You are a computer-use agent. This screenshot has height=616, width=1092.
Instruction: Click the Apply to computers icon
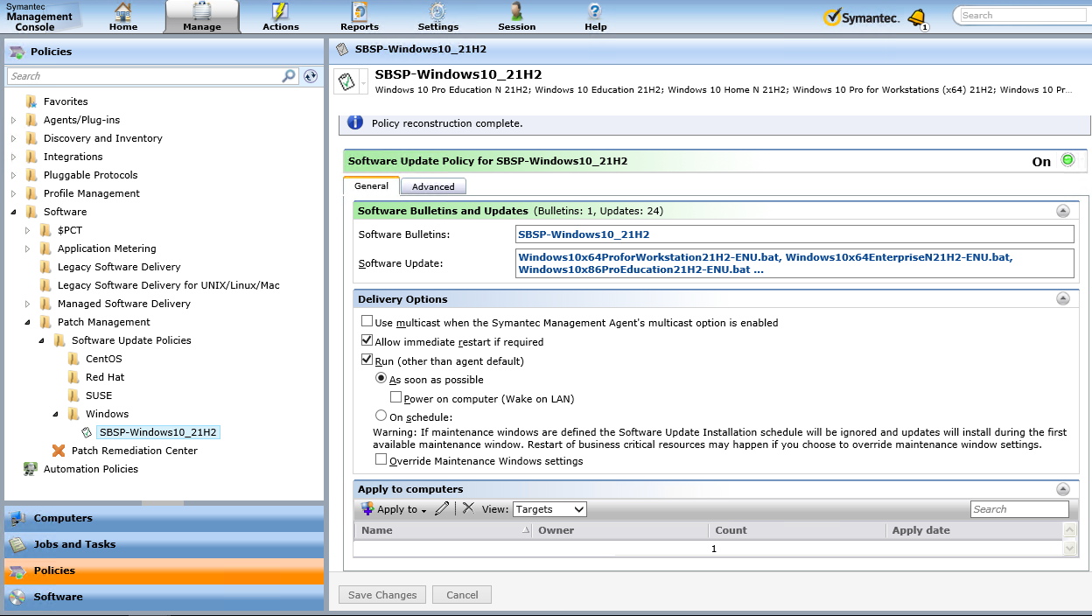367,509
